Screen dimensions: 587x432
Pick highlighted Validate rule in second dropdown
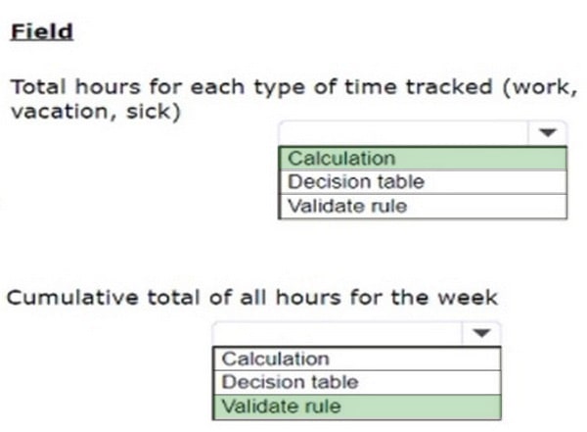pos(357,407)
